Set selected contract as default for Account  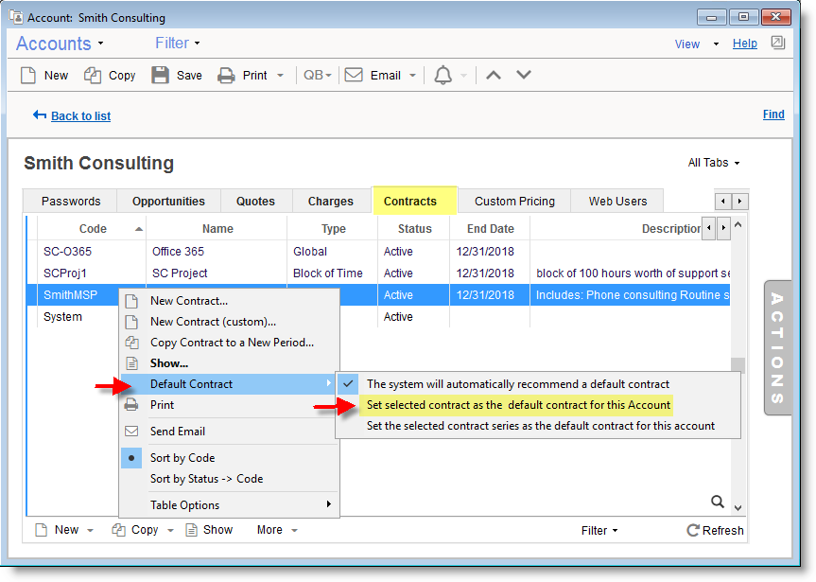[518, 405]
